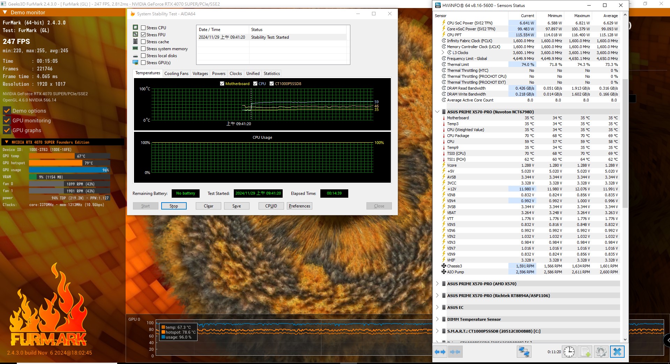Expand the Richtek RT8894A/ASP1106 group

tap(437, 296)
